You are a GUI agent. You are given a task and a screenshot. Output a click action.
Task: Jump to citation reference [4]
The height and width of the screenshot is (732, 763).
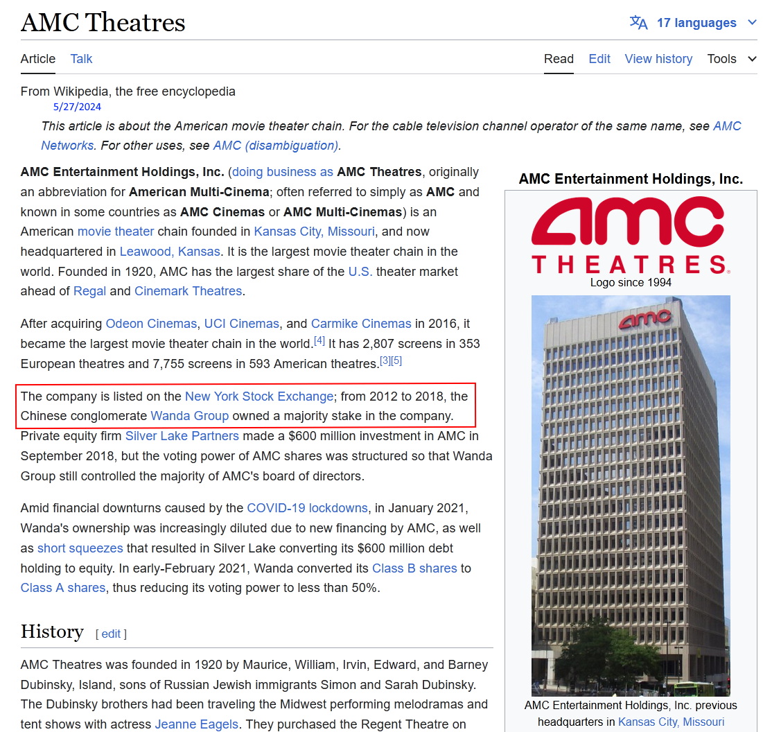coord(319,340)
